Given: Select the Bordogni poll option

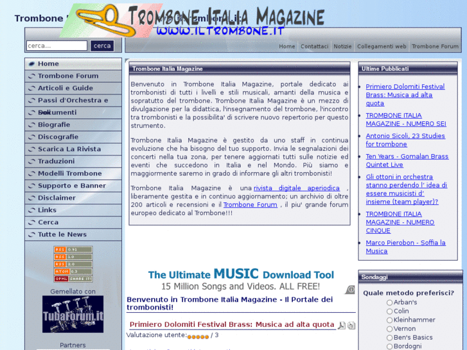Looking at the screenshot, I should 389,346.
